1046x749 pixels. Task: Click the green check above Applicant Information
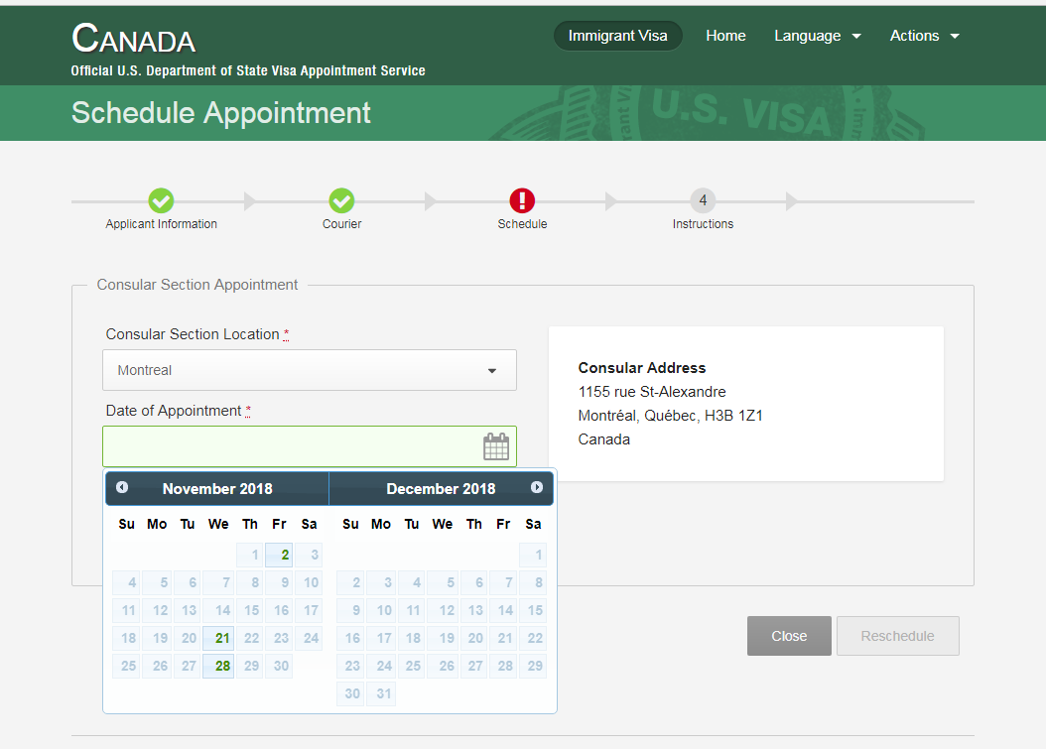(x=161, y=200)
